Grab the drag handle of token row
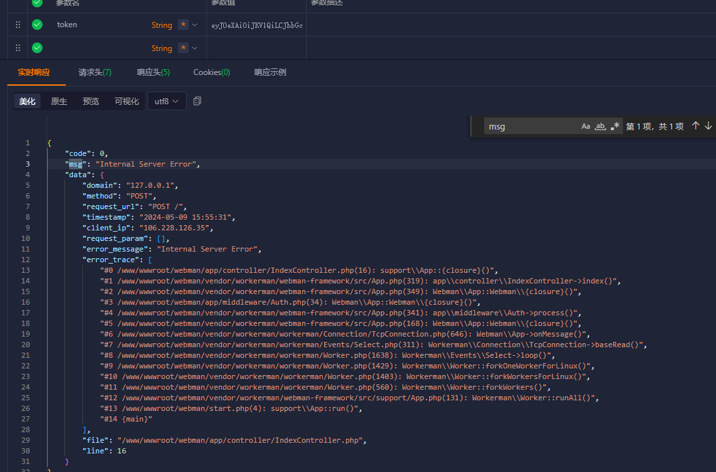The width and height of the screenshot is (716, 472). [18, 25]
